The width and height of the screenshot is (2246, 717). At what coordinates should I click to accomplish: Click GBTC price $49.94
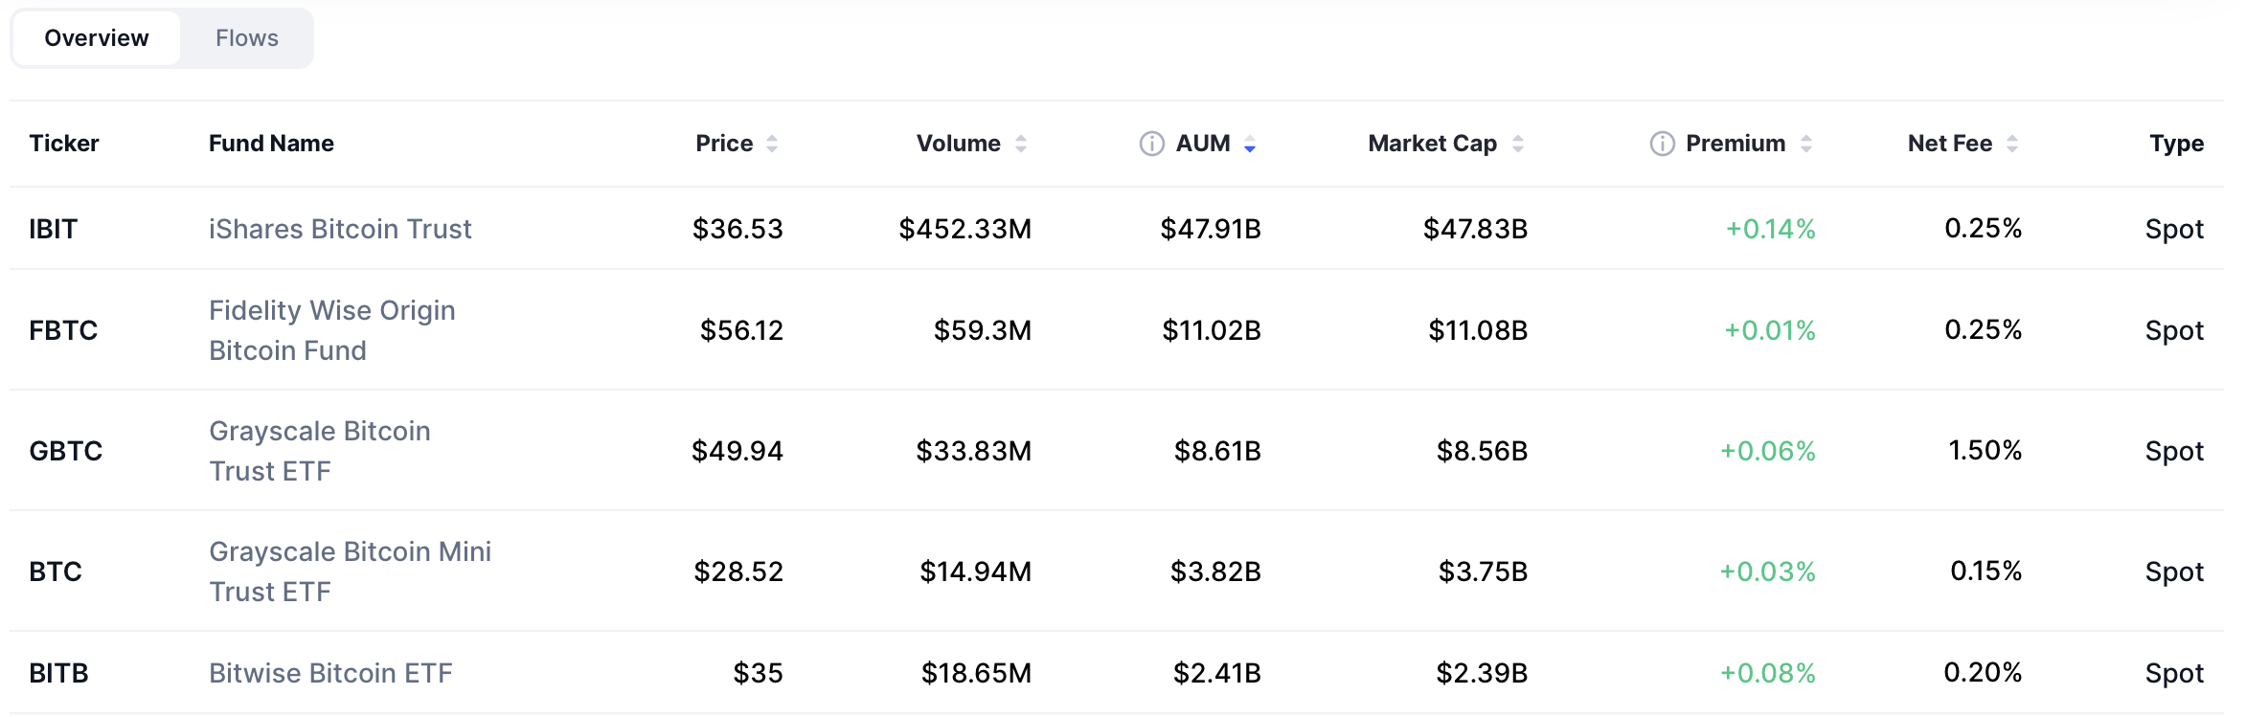(737, 451)
